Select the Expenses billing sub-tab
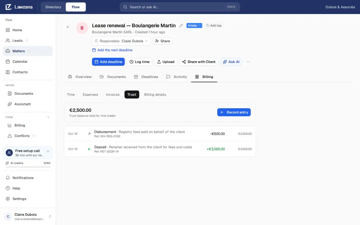360x225 pixels. [90, 94]
